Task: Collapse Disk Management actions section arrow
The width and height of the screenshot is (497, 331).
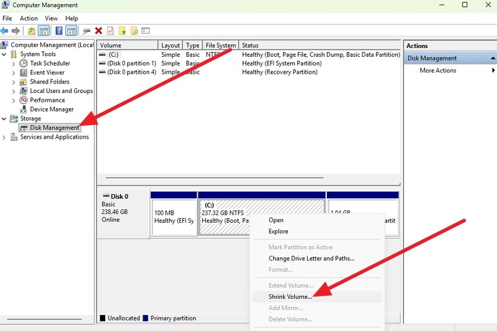Action: (x=493, y=58)
